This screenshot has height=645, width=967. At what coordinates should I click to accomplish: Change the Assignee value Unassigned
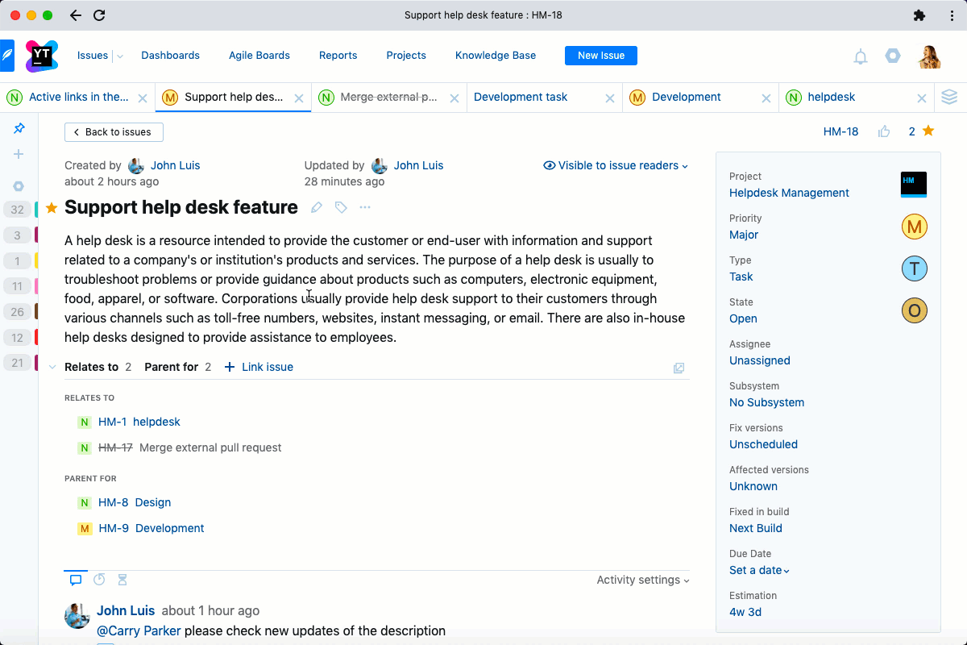click(760, 360)
